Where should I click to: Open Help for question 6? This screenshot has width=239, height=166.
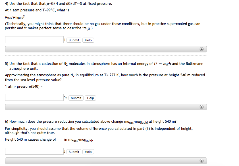pos(88,152)
